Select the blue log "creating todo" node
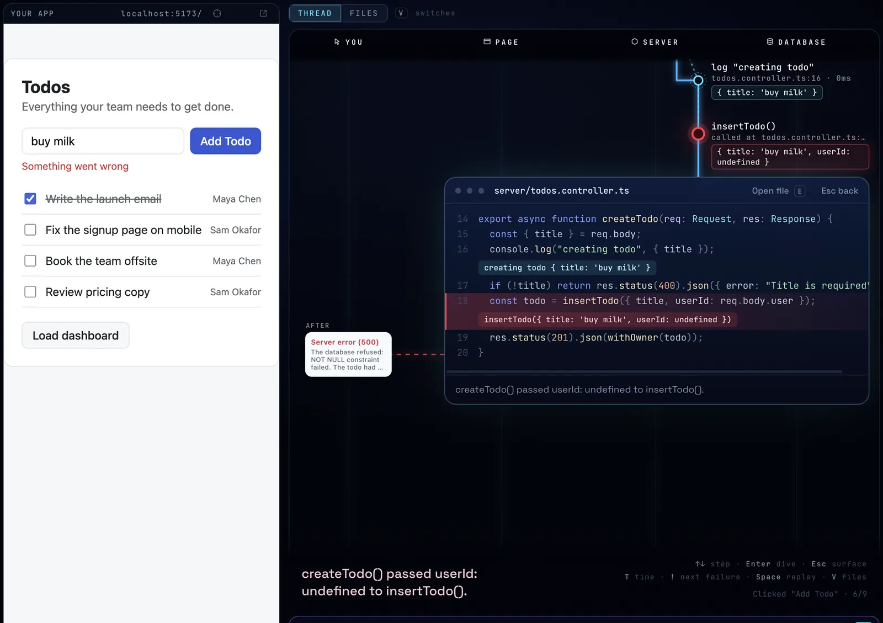This screenshot has height=623, width=883. pos(698,81)
